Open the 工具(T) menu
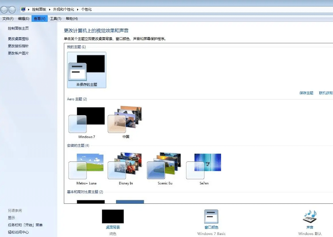This screenshot has height=237, width=333. 56,18
